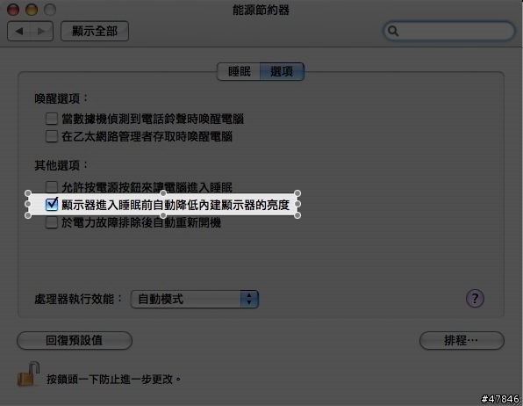Click the 顯示全部 button
The height and width of the screenshot is (406, 523).
[95, 31]
